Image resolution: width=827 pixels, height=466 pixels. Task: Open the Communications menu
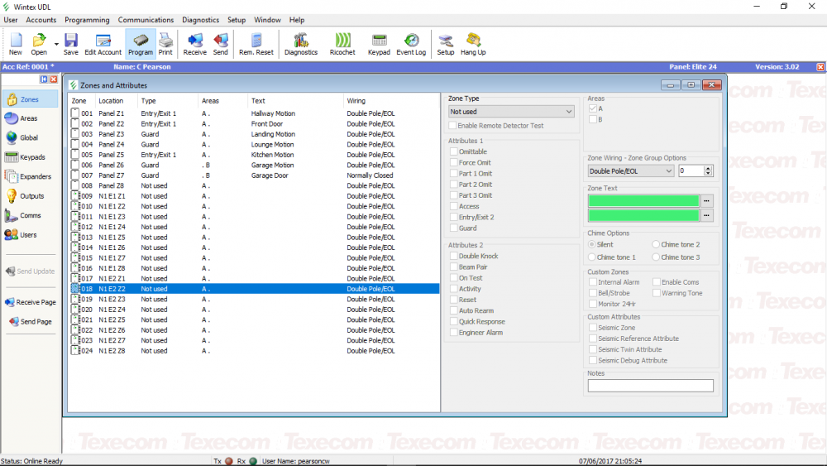click(x=146, y=20)
